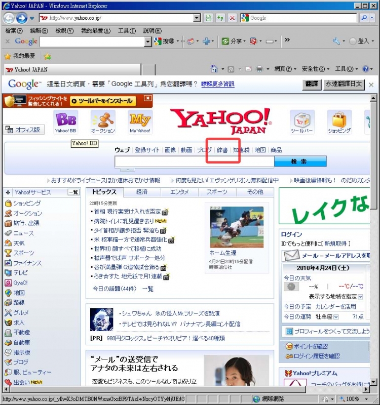Screen dimensions: 380x405
Task: Open the ショッピング bag icon
Action: (339, 122)
